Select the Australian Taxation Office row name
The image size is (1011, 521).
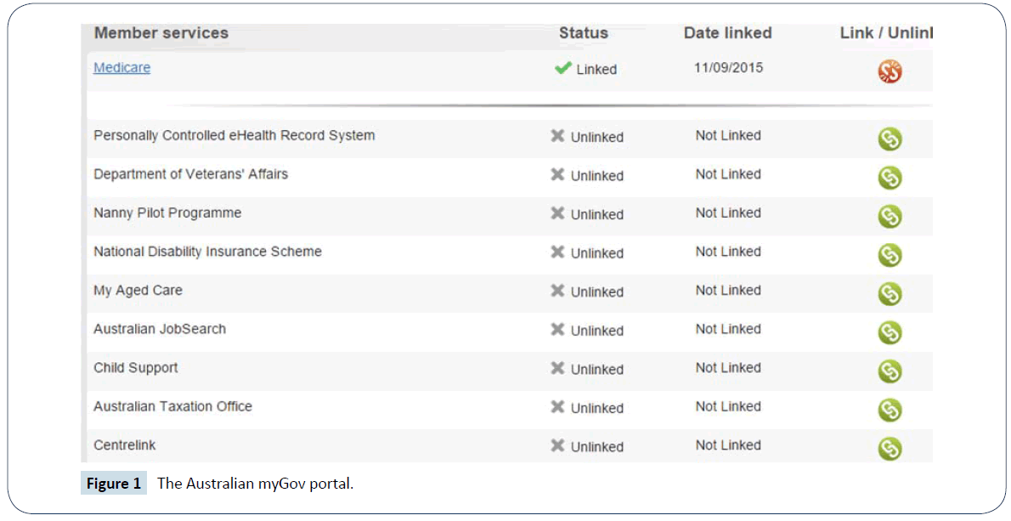pos(172,406)
